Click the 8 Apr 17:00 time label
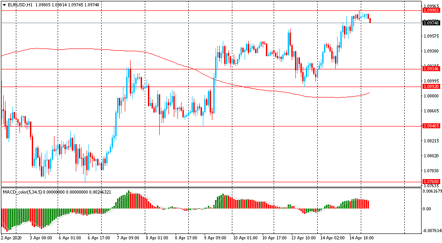This screenshot has height=243, width=442. 186,238
